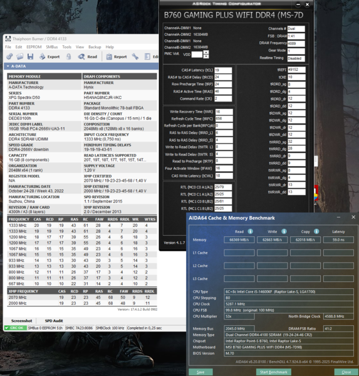Click the RAS# Active Time (tRAS) field
Viewport: 359px width, 376px height.
223,91
